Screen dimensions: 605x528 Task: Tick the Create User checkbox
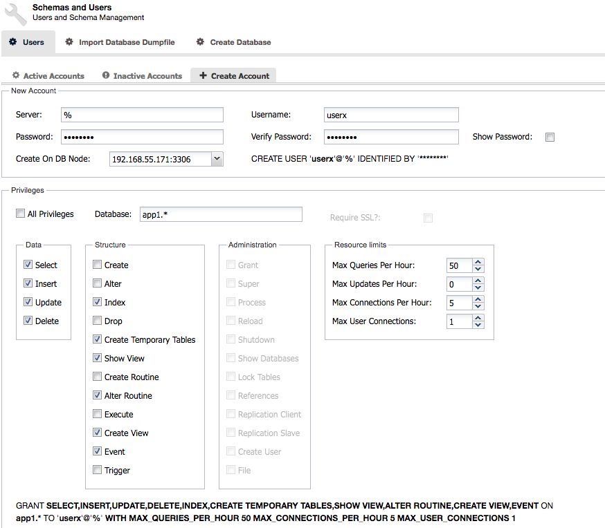231,451
